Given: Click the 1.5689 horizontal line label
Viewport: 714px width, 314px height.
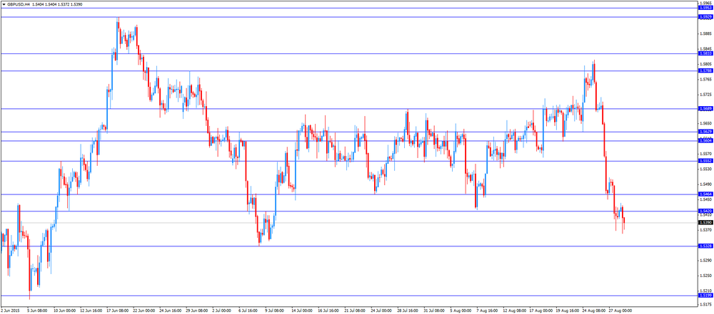Looking at the screenshot, I should (705, 109).
